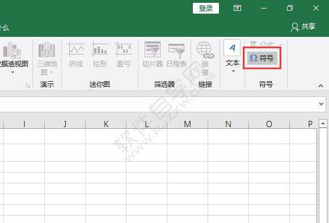
Task: Select column O header
Action: click(x=269, y=124)
